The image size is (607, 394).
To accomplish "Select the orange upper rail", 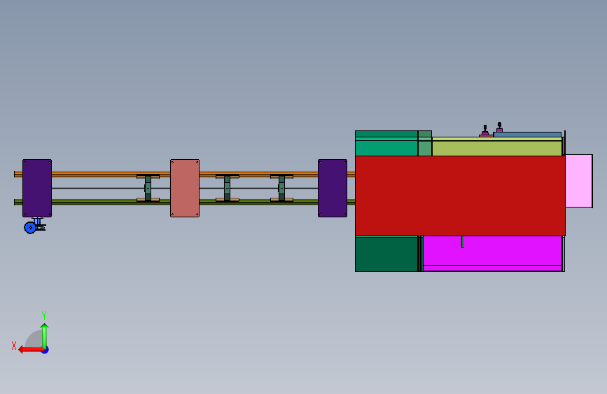I will coord(97,175).
